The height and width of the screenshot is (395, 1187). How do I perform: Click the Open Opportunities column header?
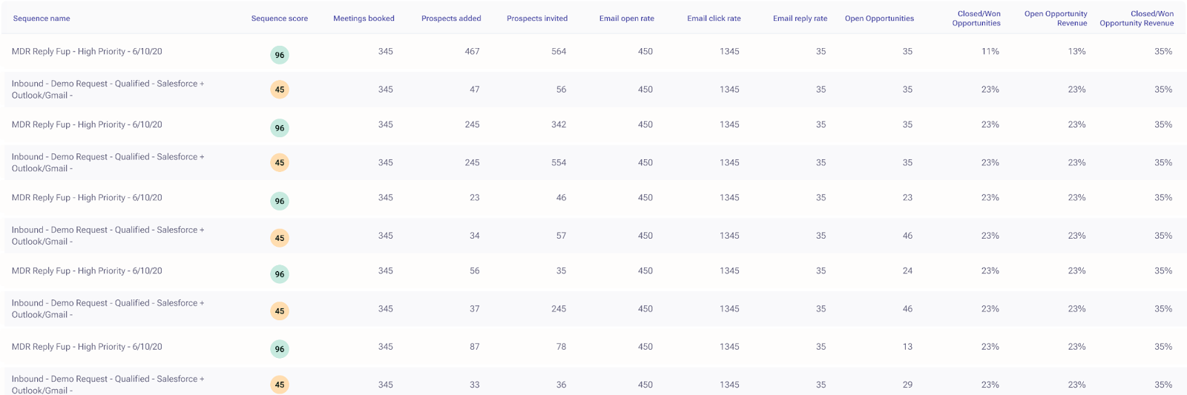click(x=879, y=19)
